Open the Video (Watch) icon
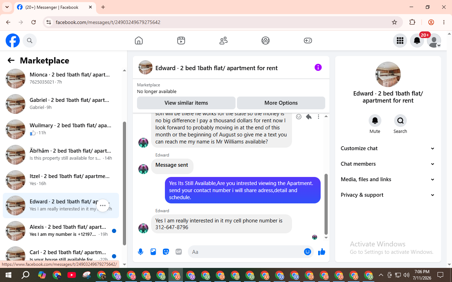Screen dimensions: 452x282 point(181,41)
